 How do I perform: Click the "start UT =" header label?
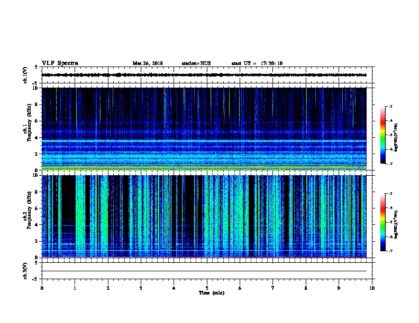click(244, 63)
